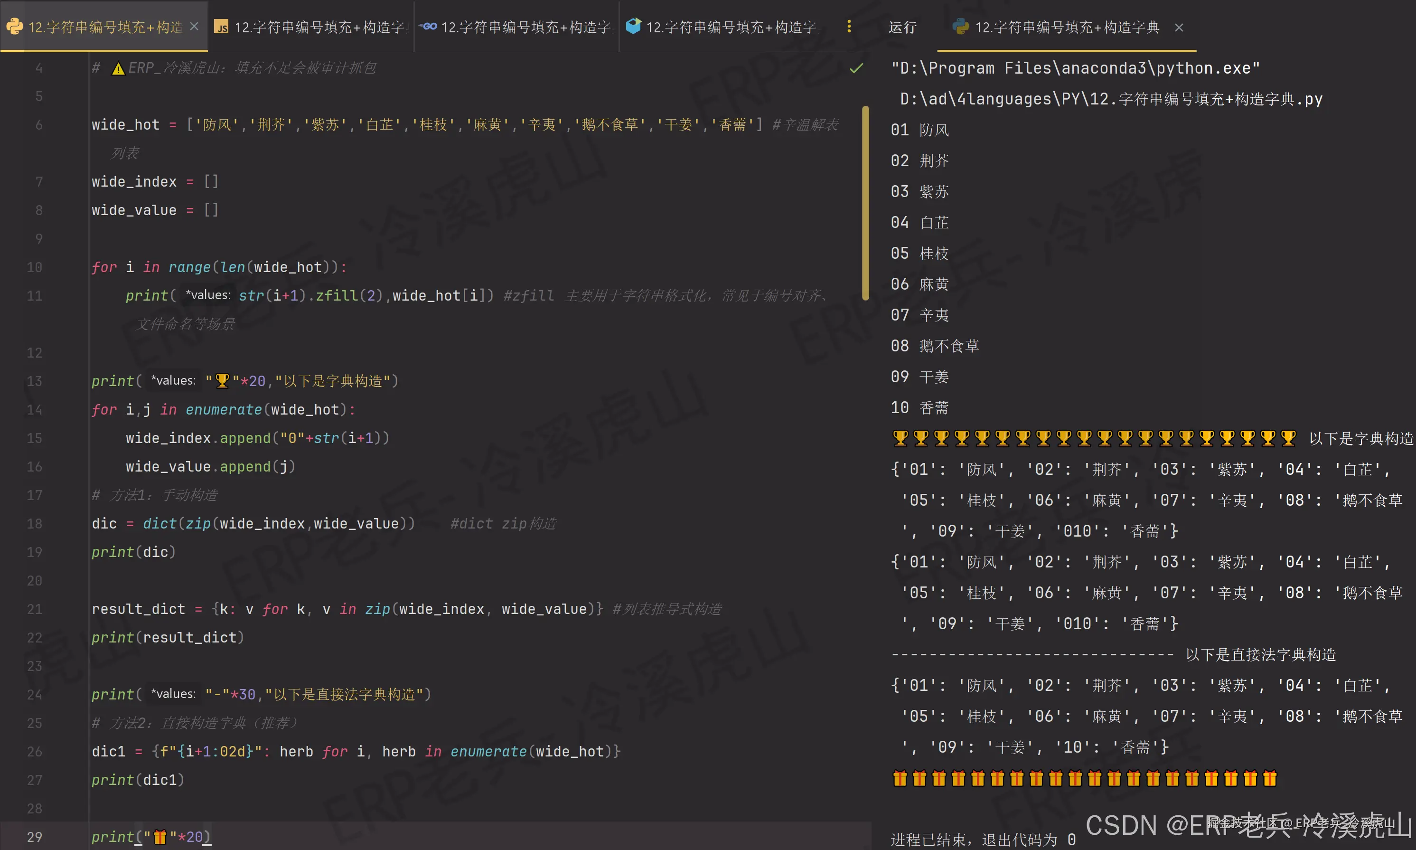Click the Dart file icon tab

point(633,26)
